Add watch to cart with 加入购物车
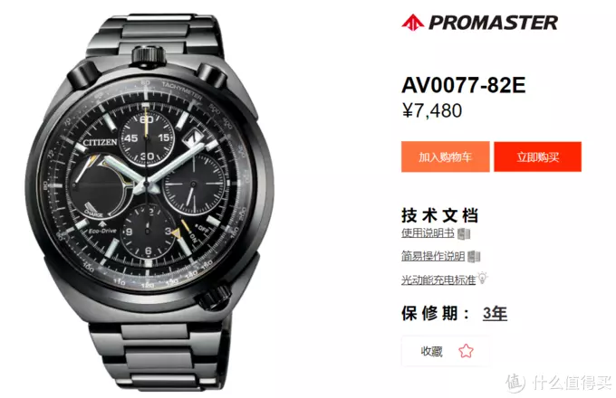616x398 pixels. click(445, 156)
